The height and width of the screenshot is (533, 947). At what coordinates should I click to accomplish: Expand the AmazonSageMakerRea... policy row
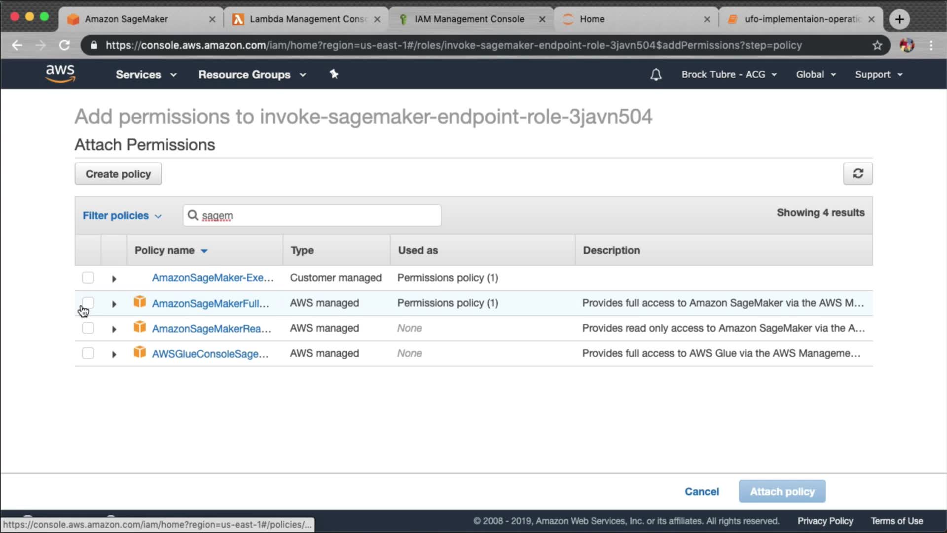pos(114,329)
